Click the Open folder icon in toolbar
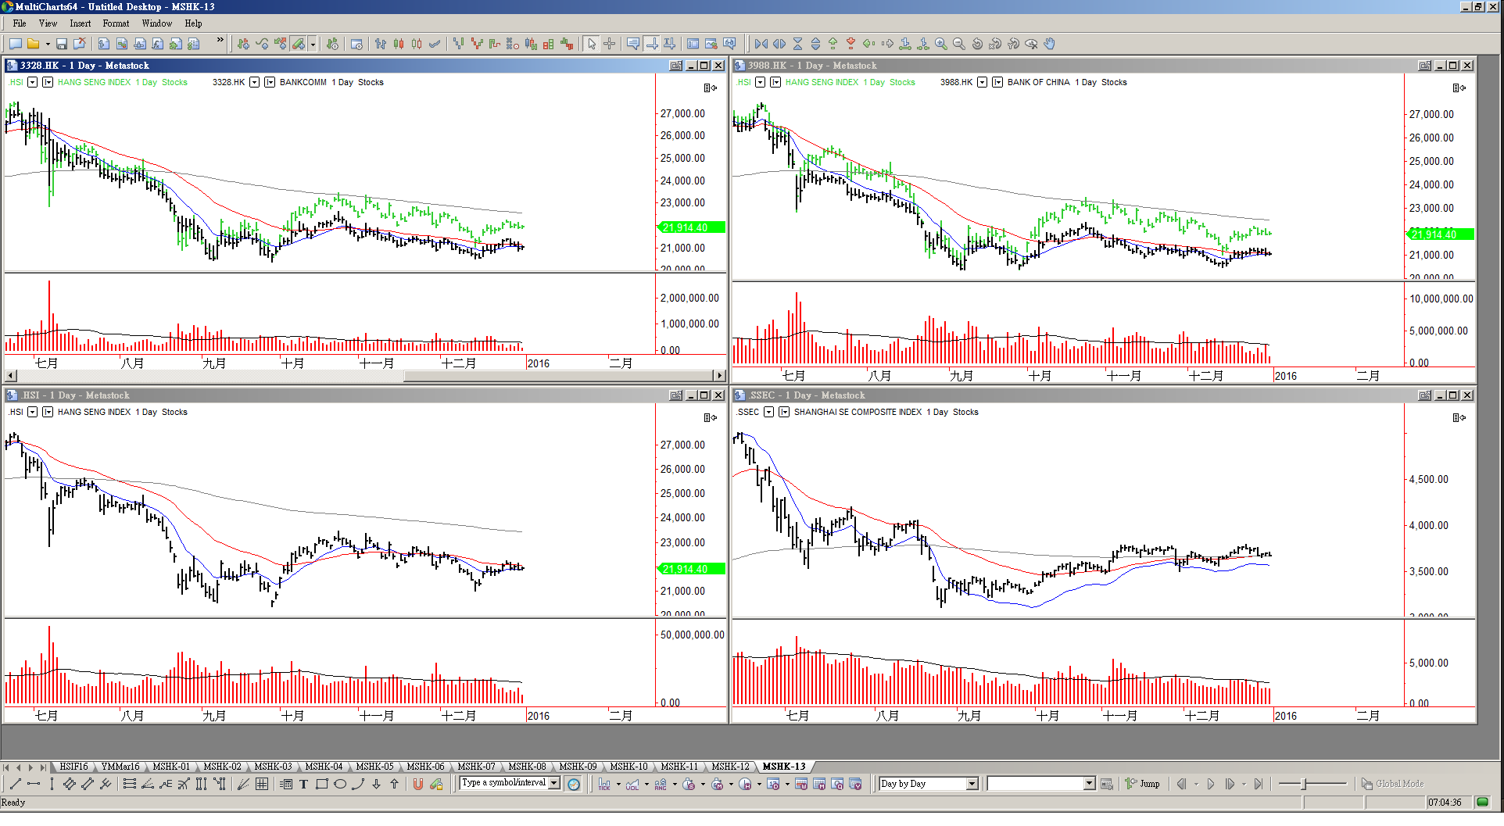Viewport: 1504px width, 826px height. (x=33, y=45)
